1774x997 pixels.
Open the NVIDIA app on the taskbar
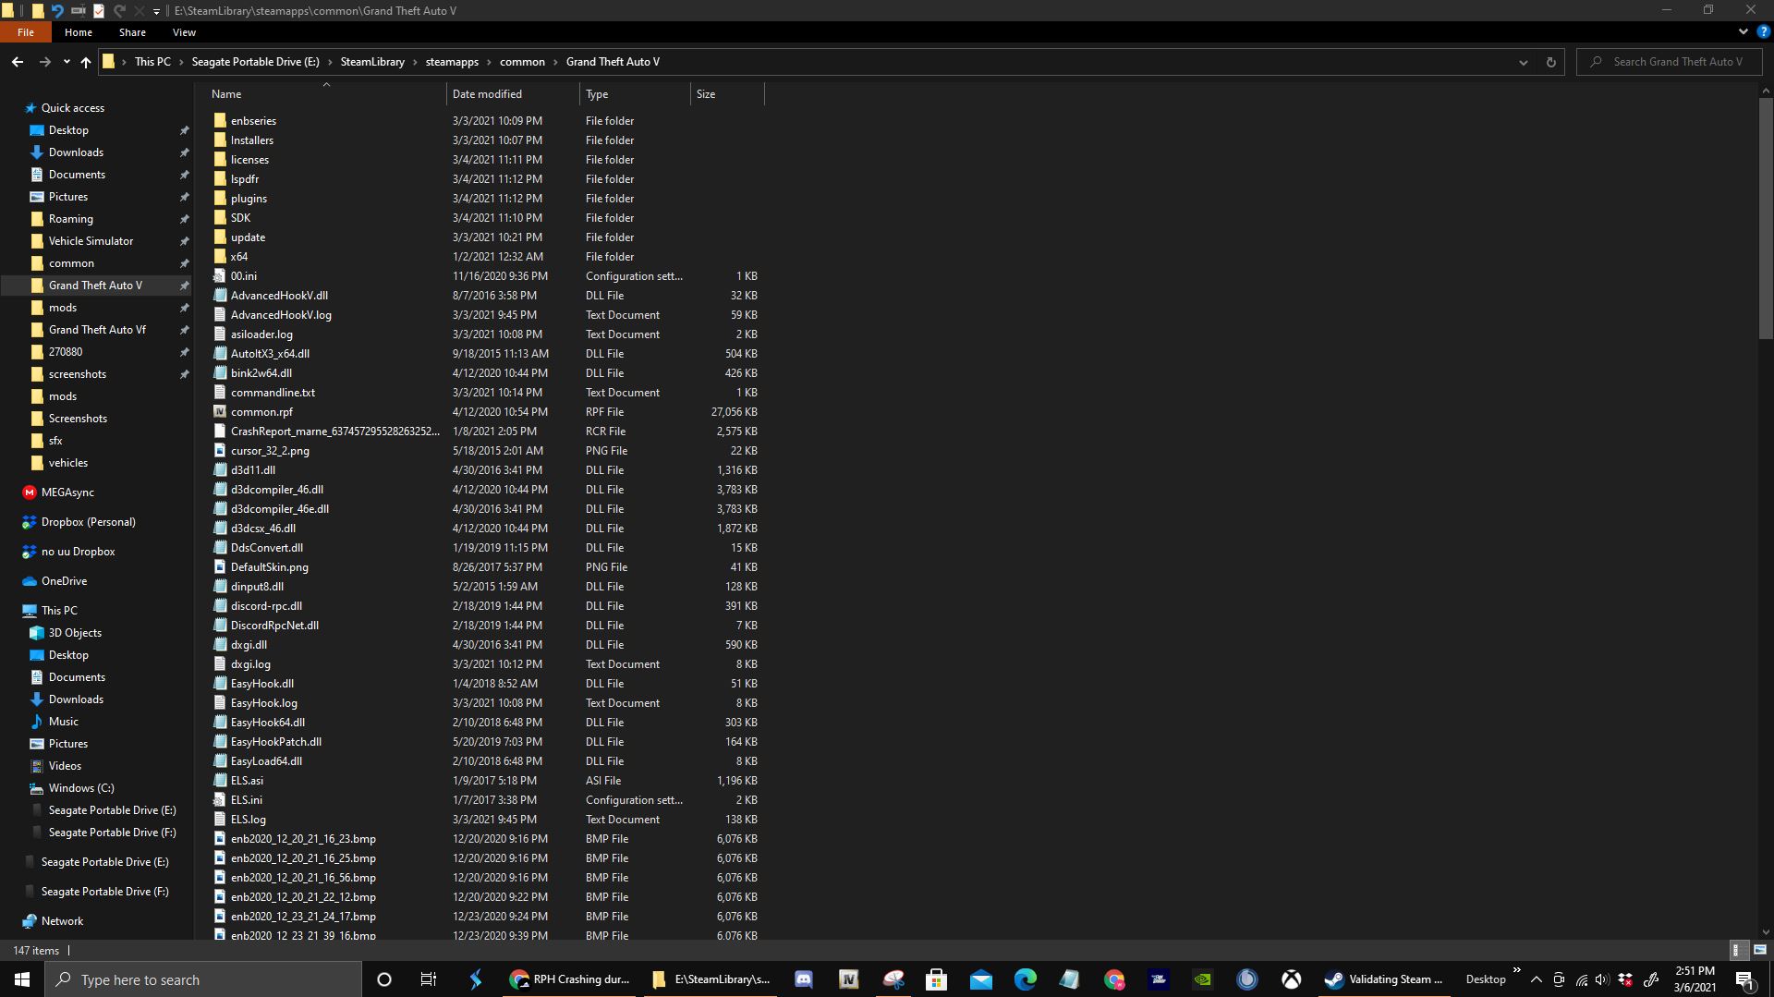[1203, 979]
